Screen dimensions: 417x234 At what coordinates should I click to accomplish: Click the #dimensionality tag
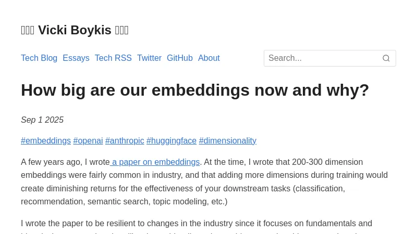tap(228, 141)
